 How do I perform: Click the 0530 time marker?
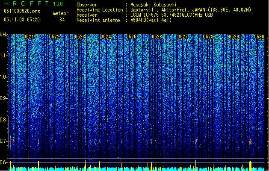(259, 37)
